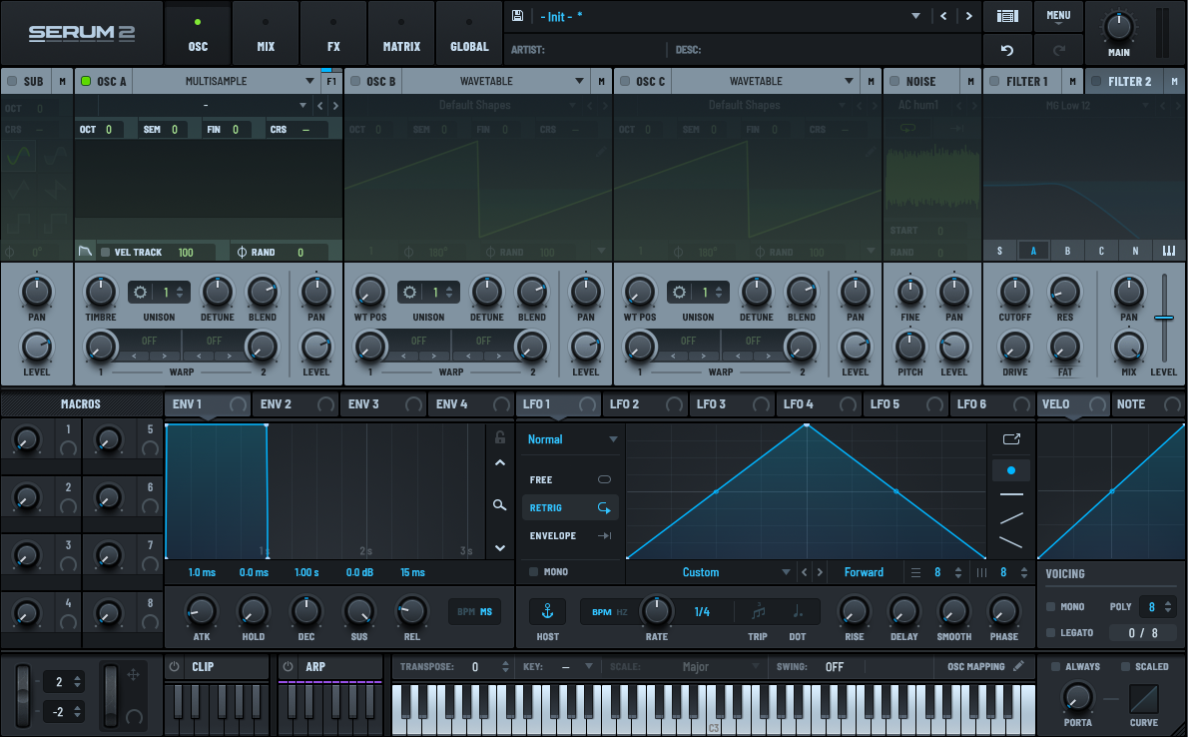Open the preset browser grid icon
Image resolution: width=1188 pixels, height=737 pixels.
pos(1006,16)
